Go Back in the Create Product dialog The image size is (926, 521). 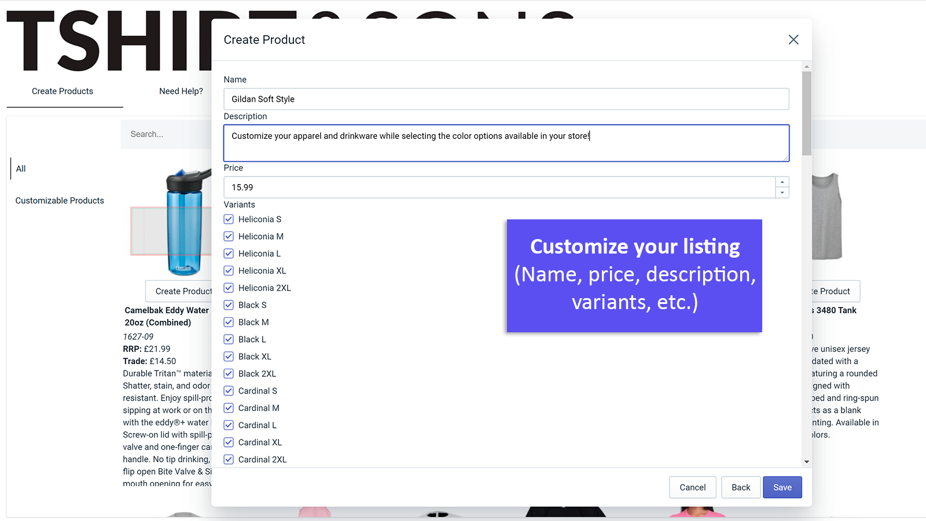741,487
